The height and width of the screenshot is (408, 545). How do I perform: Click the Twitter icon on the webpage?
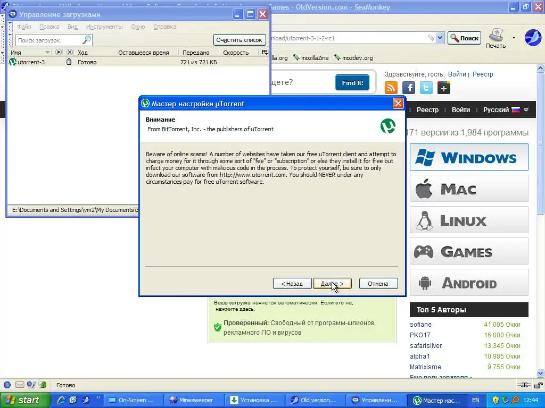pyautogui.click(x=426, y=88)
